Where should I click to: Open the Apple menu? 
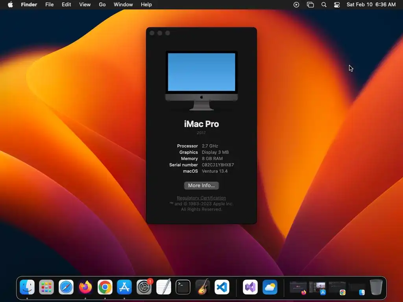(x=10, y=5)
